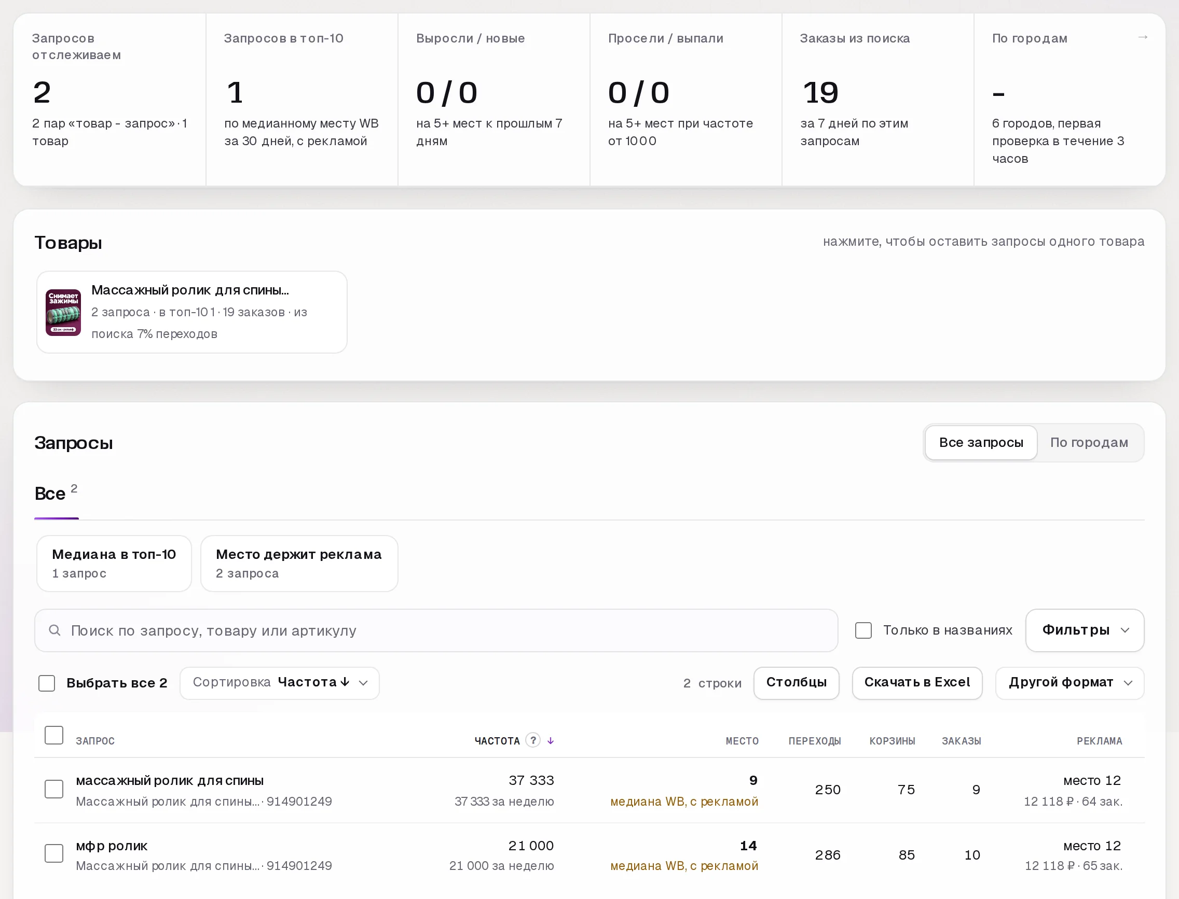1179x899 pixels.
Task: Open the Фильтры dropdown
Action: 1085,630
